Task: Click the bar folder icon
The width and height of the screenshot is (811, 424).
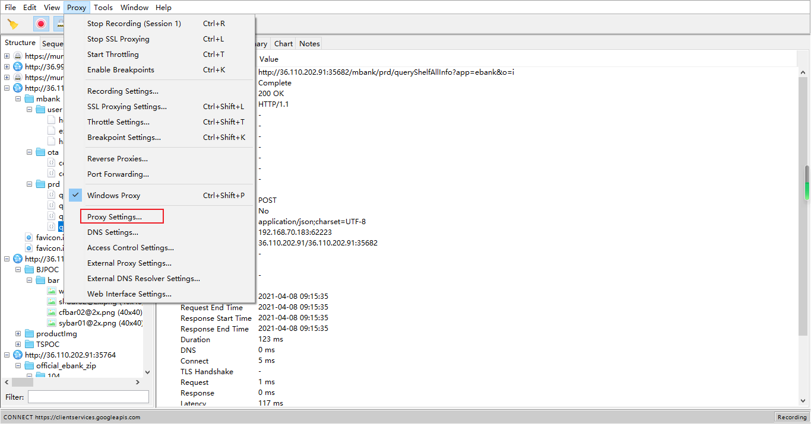Action: (40, 280)
